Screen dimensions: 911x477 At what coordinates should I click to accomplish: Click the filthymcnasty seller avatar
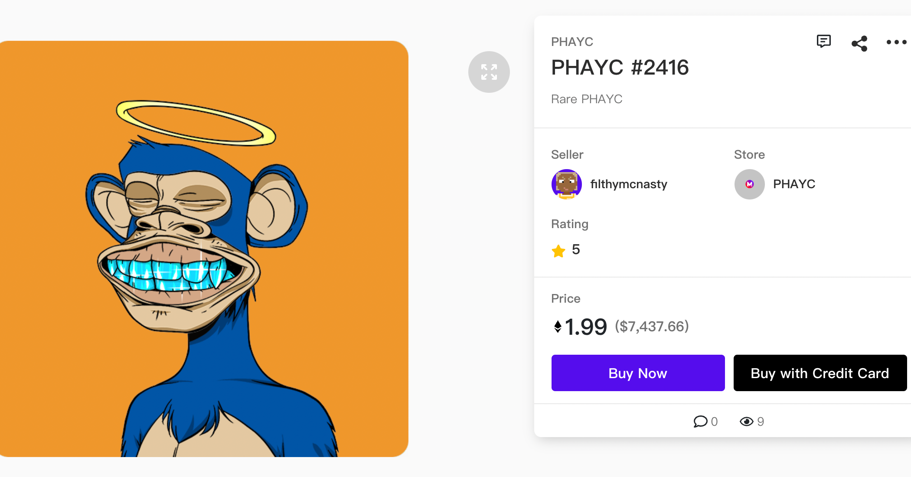pos(566,184)
